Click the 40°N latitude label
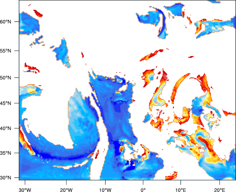 [x=6, y=128]
